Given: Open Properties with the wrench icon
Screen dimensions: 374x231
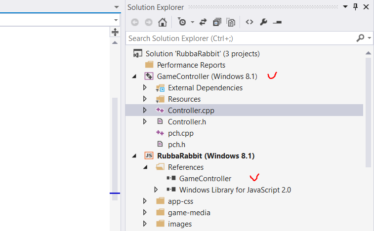Looking at the screenshot, I should pyautogui.click(x=263, y=22).
